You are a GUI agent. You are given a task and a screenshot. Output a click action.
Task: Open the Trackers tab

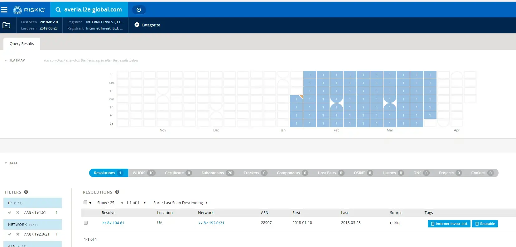click(255, 173)
